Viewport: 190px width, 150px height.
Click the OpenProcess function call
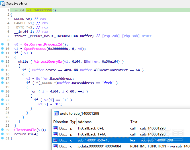[35, 49]
